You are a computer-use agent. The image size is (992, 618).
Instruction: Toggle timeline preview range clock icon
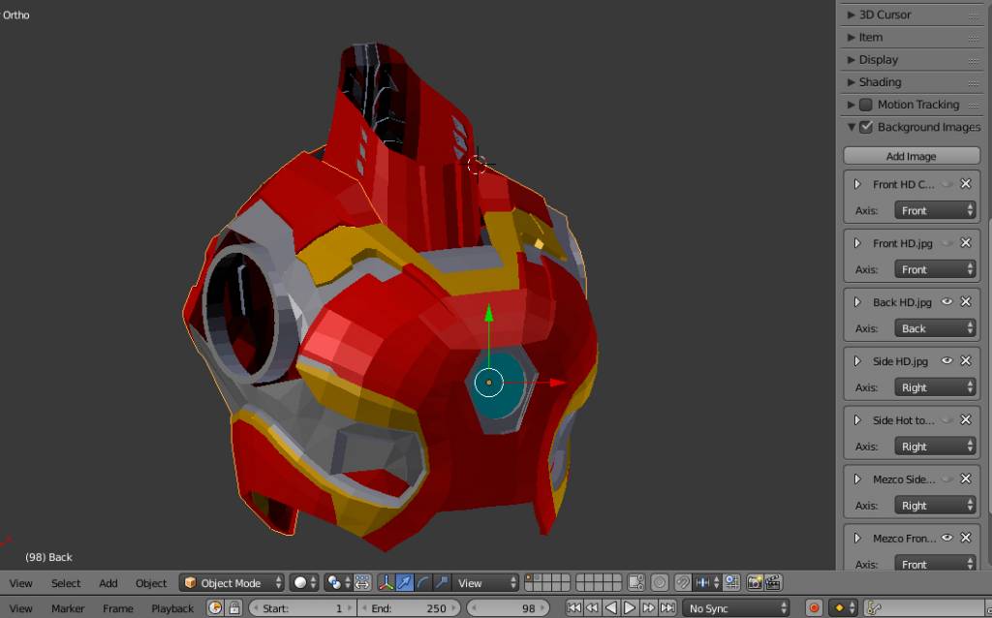point(215,608)
